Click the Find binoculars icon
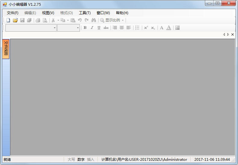 pyautogui.click(x=93, y=20)
